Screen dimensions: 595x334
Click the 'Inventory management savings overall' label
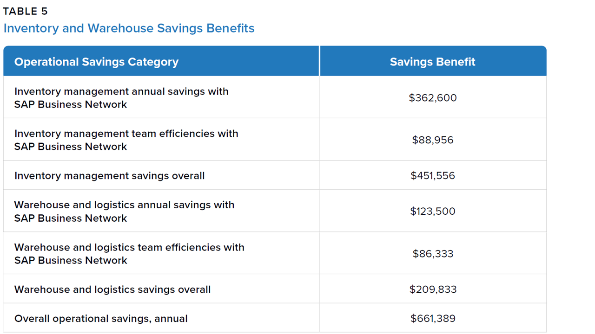click(109, 176)
